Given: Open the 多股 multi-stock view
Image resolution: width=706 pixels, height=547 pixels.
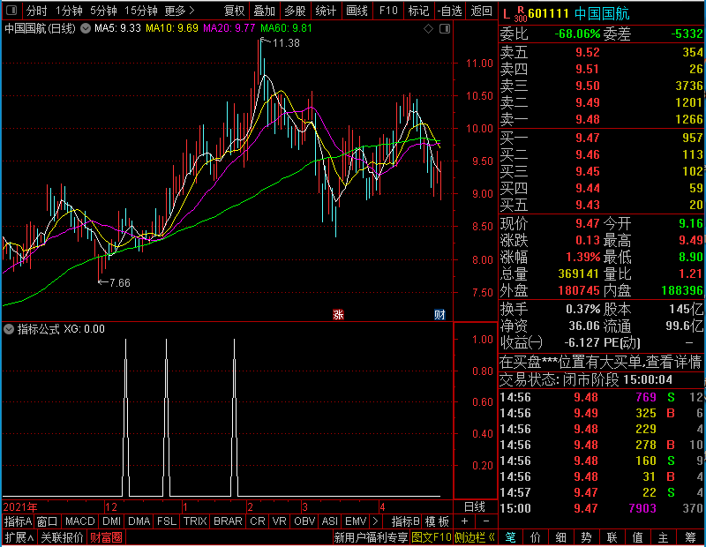Looking at the screenshot, I should point(295,11).
